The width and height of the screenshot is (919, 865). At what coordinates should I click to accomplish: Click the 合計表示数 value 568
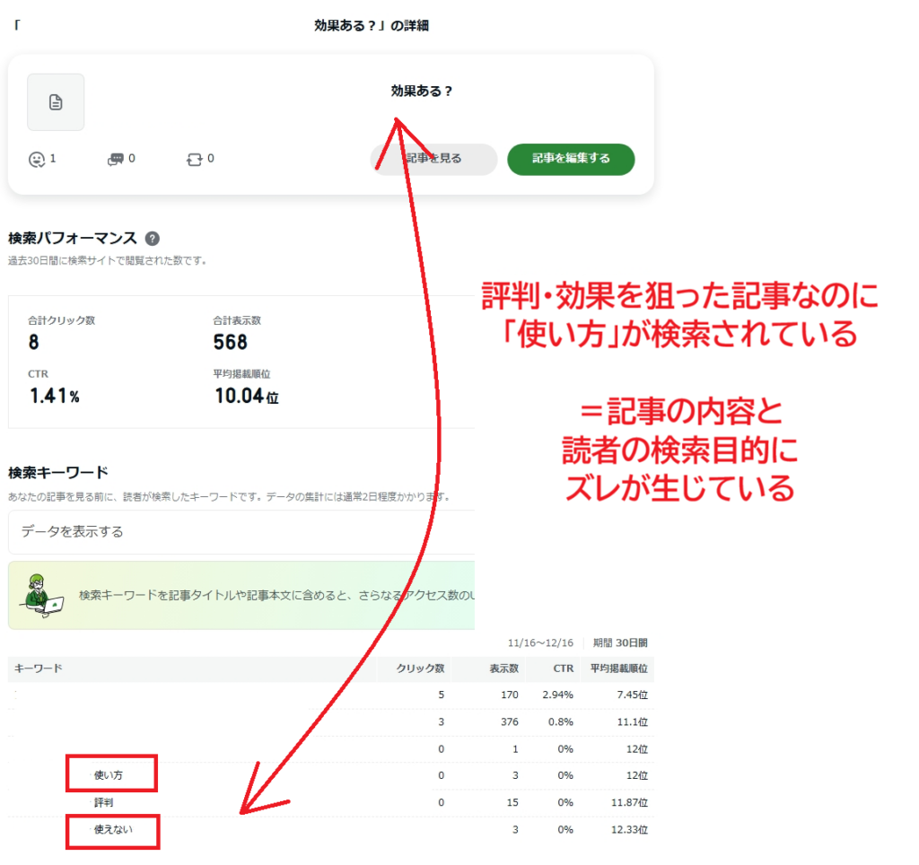pos(231,343)
